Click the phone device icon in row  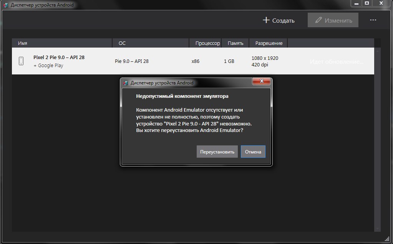tap(21, 61)
